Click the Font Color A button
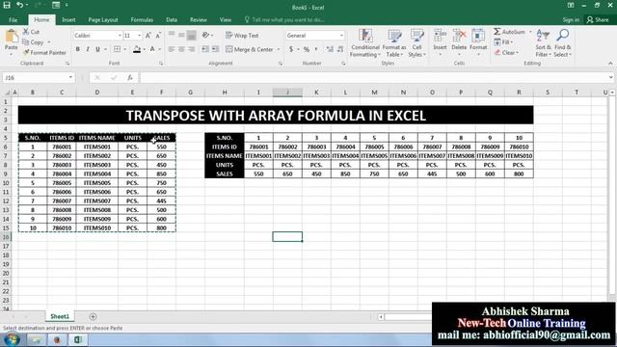 click(x=152, y=49)
